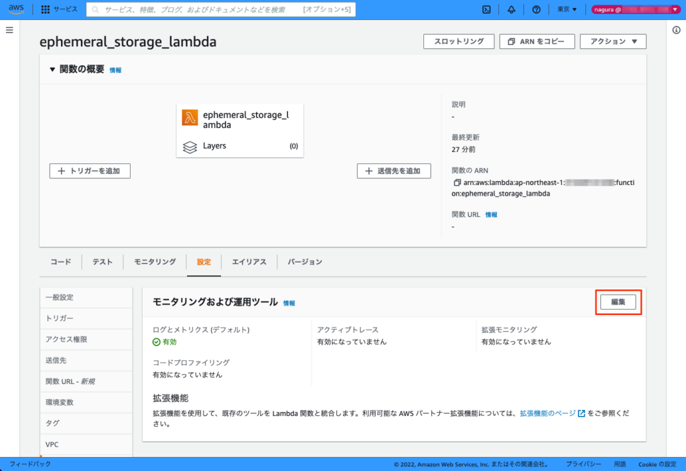Click 情報 link next to 関数 URL
Screen dimensions: 686x471
coord(491,215)
